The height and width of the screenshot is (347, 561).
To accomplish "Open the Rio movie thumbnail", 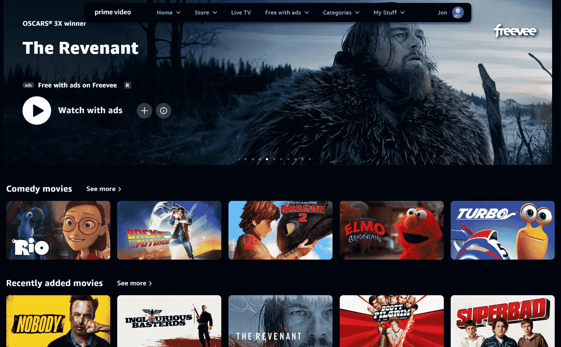I will [x=58, y=230].
